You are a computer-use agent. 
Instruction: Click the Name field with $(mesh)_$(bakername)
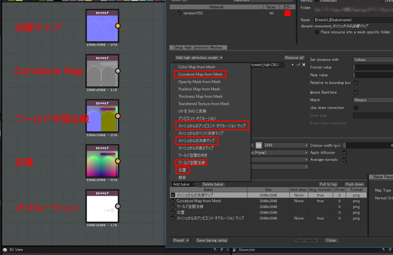[353, 20]
